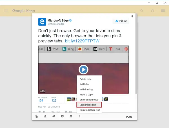Open the bit.ly/1229PTPTW link
The height and width of the screenshot is (128, 169).
(82, 41)
